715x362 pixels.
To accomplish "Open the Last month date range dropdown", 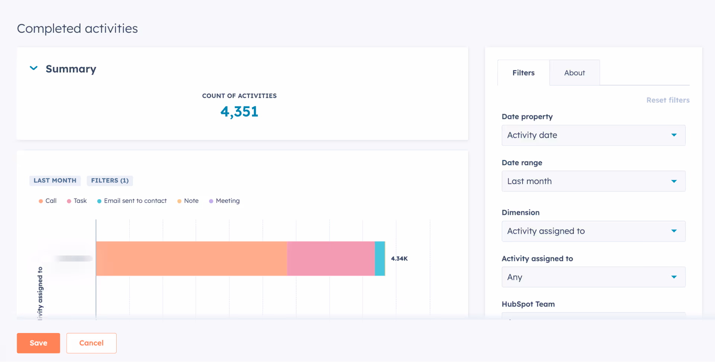I will pos(593,181).
